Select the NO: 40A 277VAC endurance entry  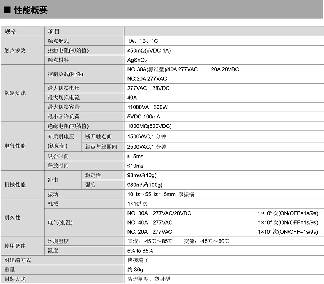click(150, 222)
